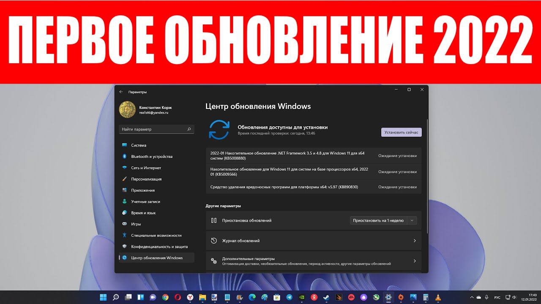Click the pause icon beside Приостановка обновлений

coord(214,220)
